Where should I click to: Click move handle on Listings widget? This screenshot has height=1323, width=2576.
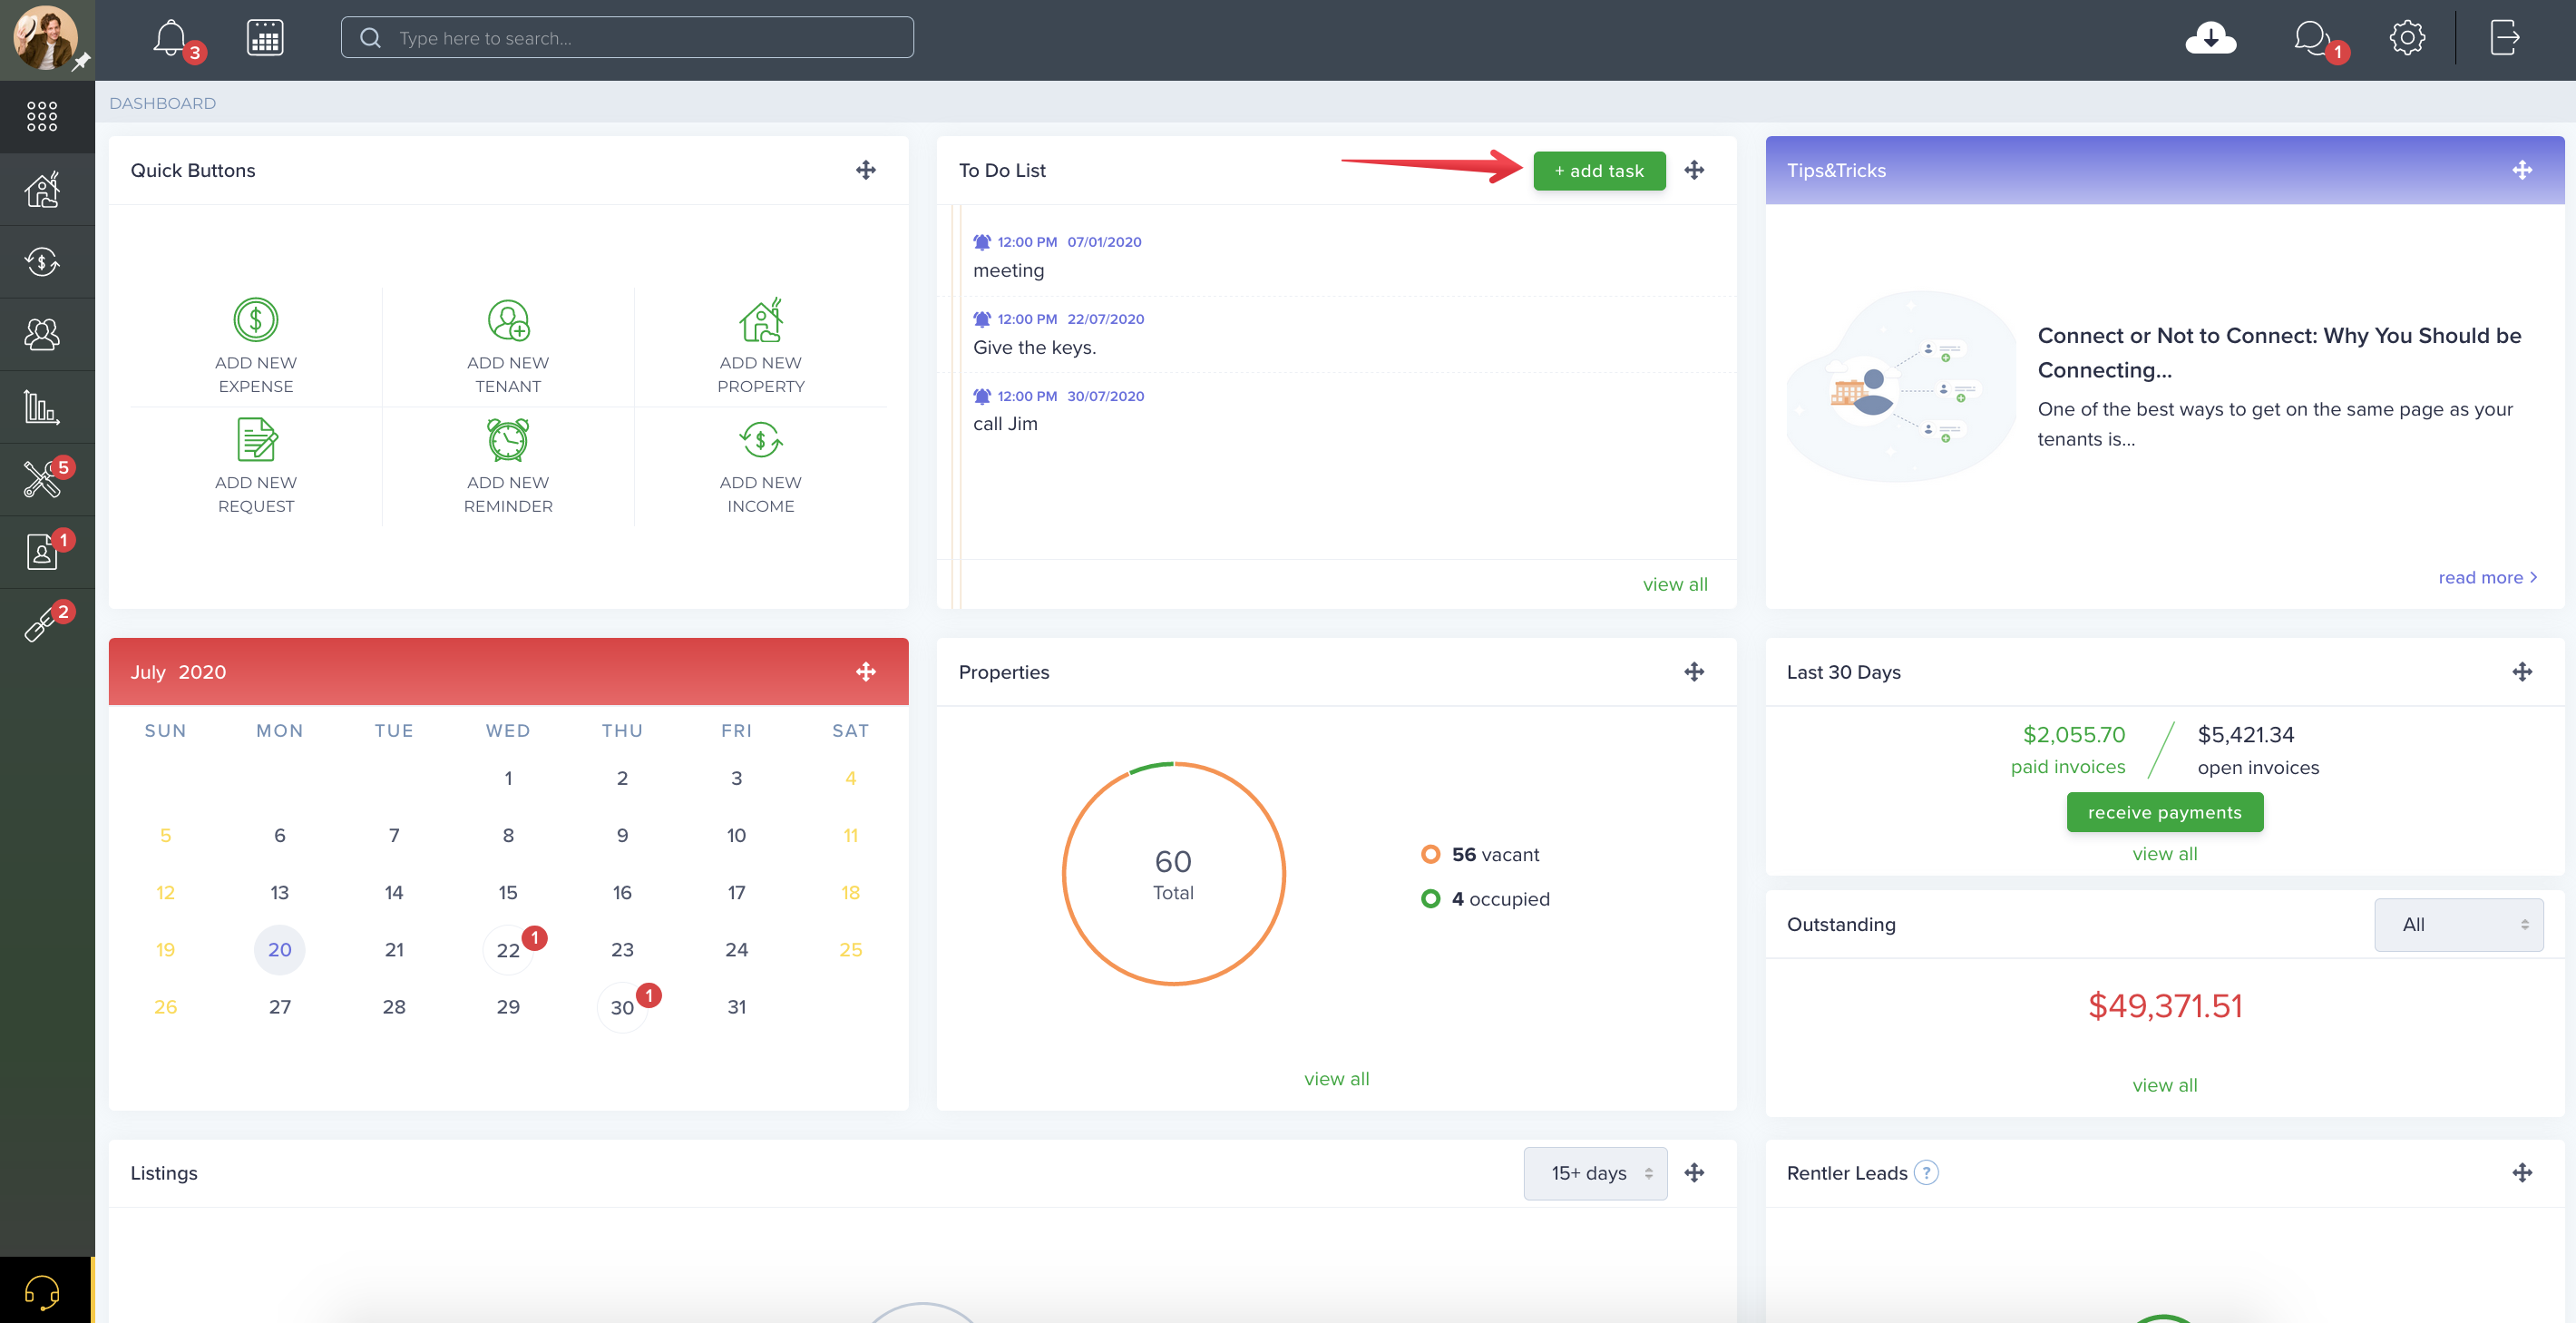[x=1694, y=1173]
